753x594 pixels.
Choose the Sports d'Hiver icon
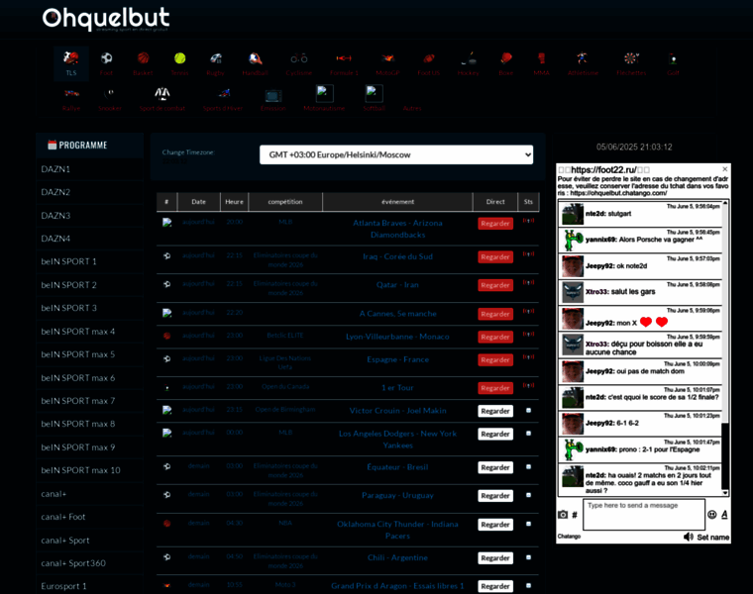pyautogui.click(x=223, y=93)
